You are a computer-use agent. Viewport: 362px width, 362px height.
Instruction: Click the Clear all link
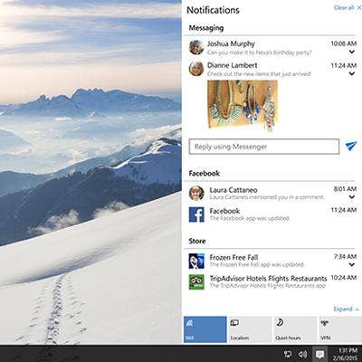point(344,8)
